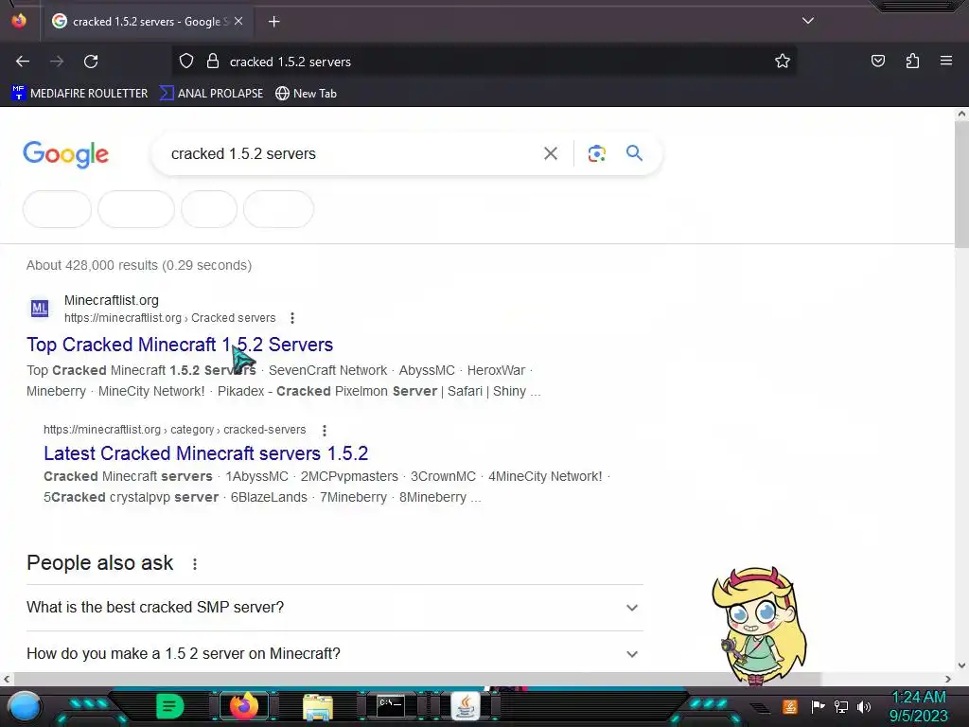Click About 428,000 results text
The width and height of the screenshot is (969, 727).
coord(139,265)
